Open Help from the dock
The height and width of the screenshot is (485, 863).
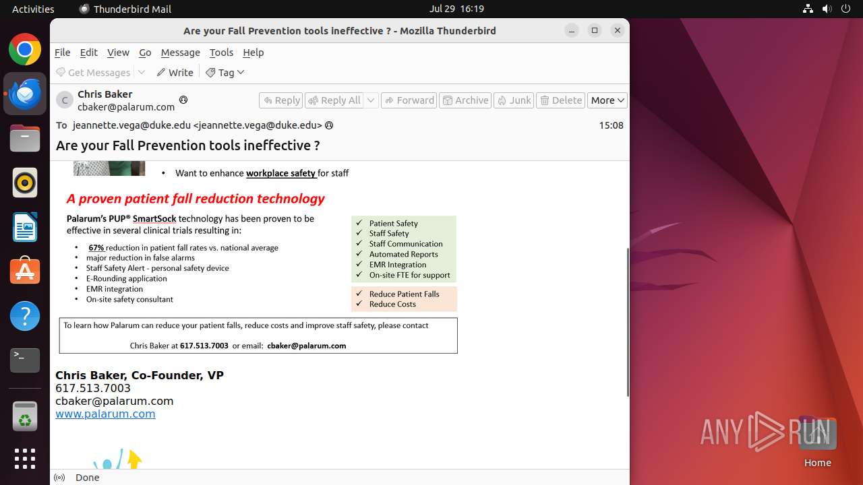pyautogui.click(x=25, y=315)
